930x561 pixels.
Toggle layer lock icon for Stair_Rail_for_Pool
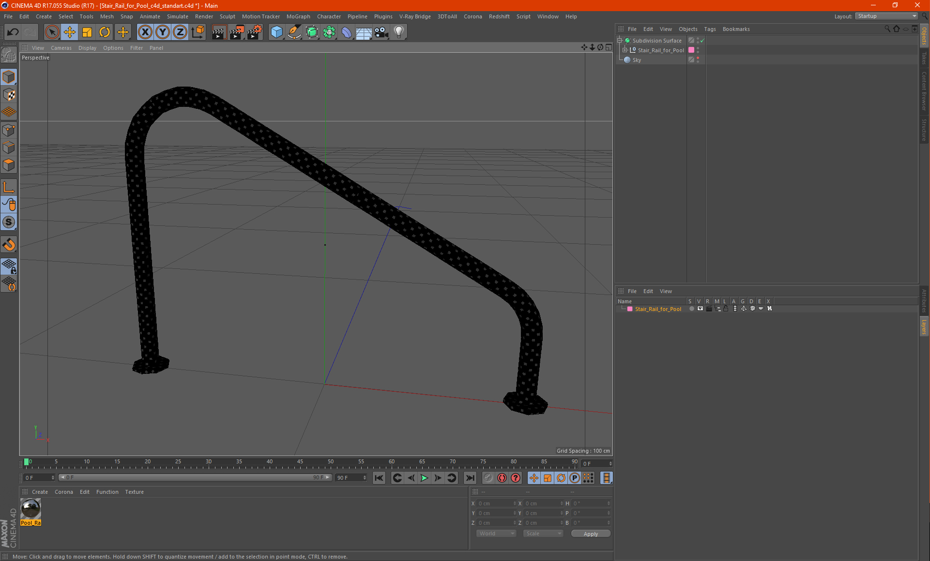pyautogui.click(x=726, y=309)
